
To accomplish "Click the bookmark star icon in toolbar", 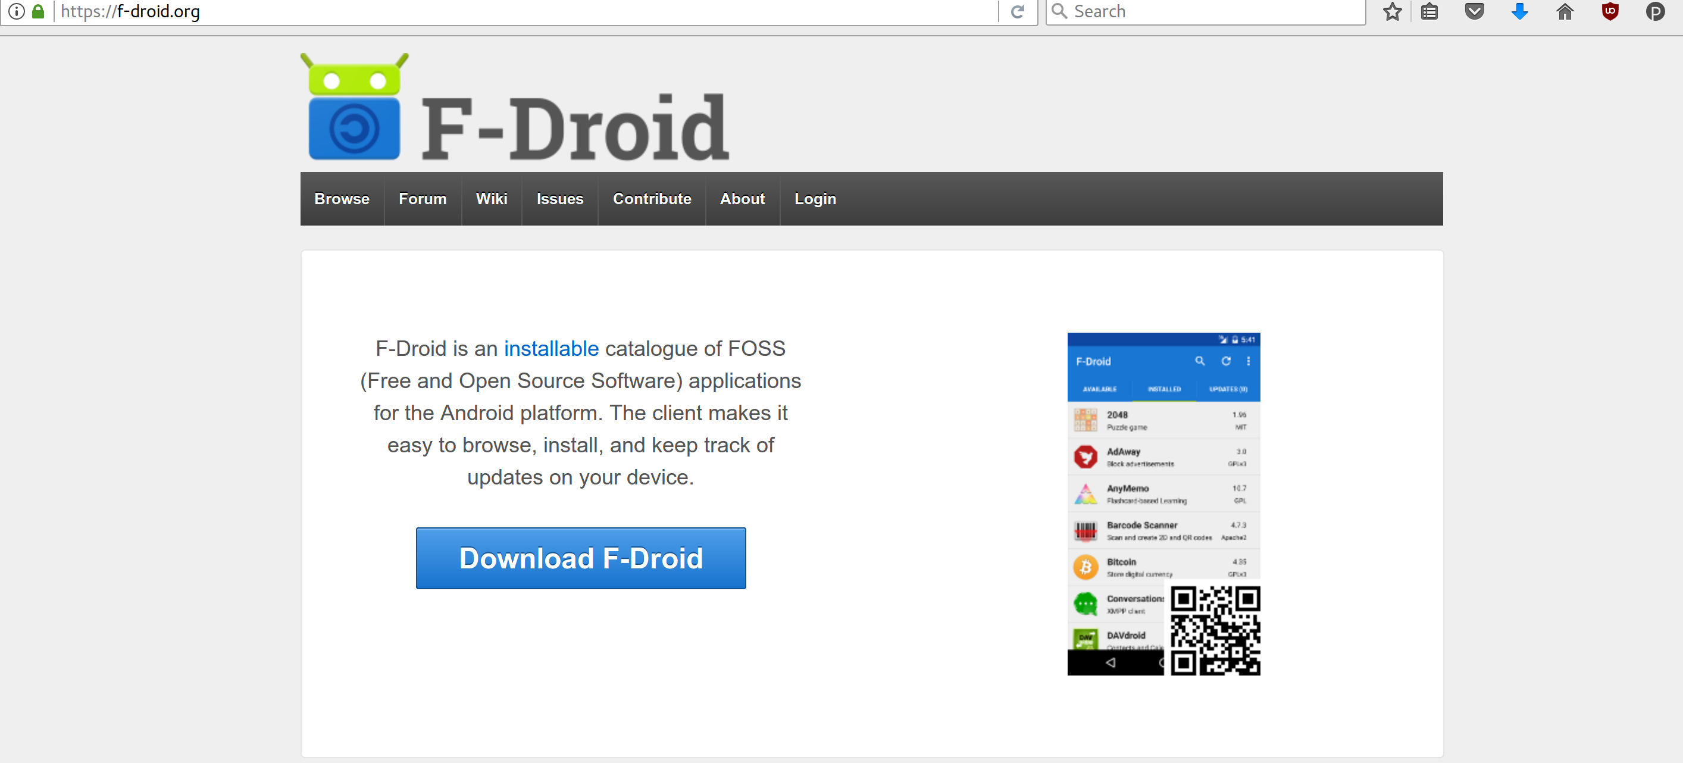I will coord(1391,12).
